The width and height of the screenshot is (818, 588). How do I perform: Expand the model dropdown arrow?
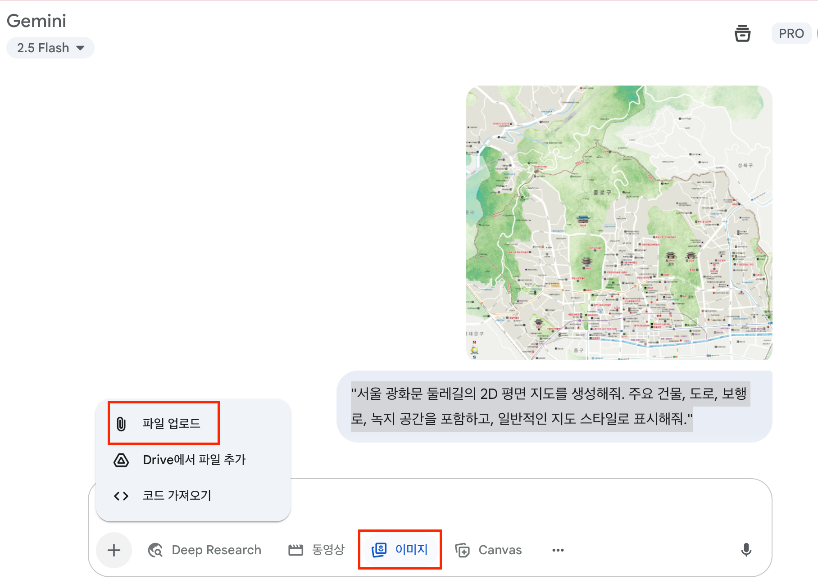click(x=81, y=48)
